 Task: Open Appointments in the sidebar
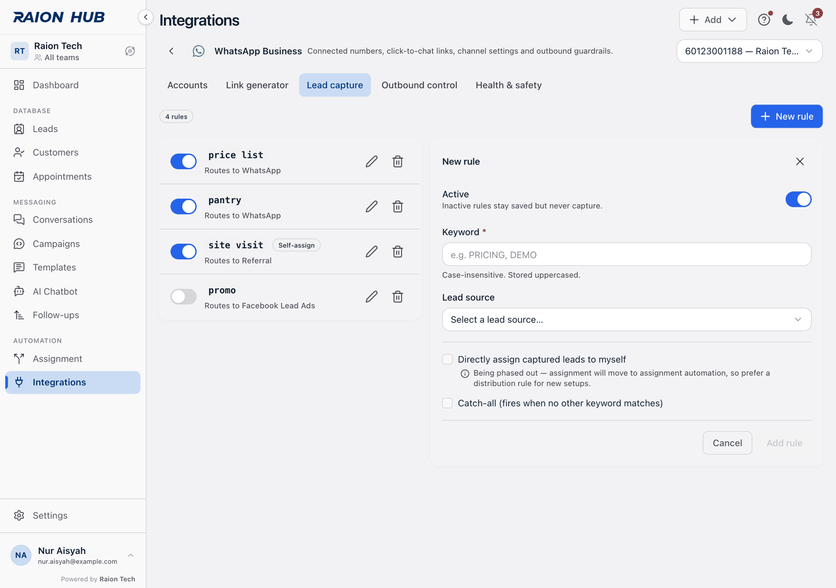point(73,177)
